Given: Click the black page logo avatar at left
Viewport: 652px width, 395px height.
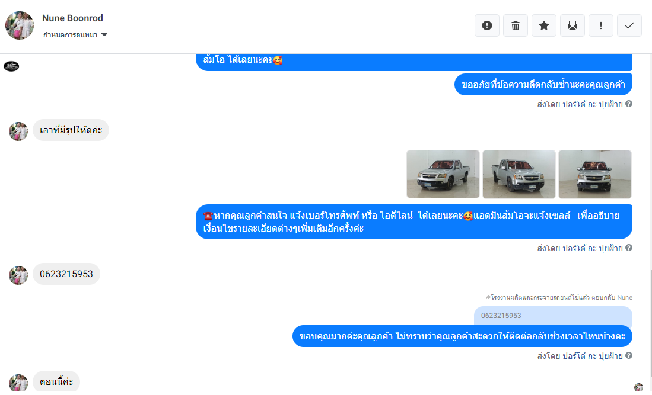Looking at the screenshot, I should [11, 66].
